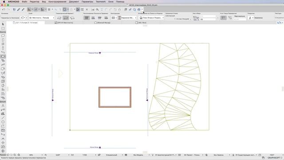Click the zoom magnifier in bottom bar
284x160 pixels.
point(19,155)
